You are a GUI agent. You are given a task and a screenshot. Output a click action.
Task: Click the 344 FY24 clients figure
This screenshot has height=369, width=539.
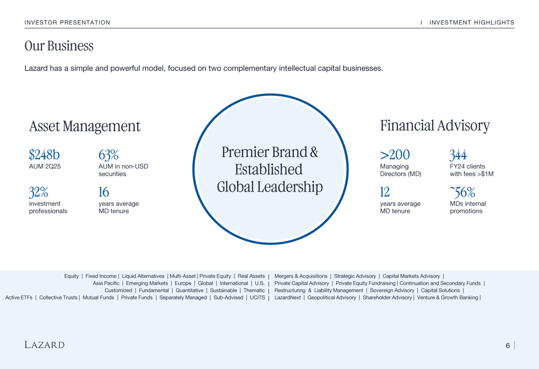[458, 155]
